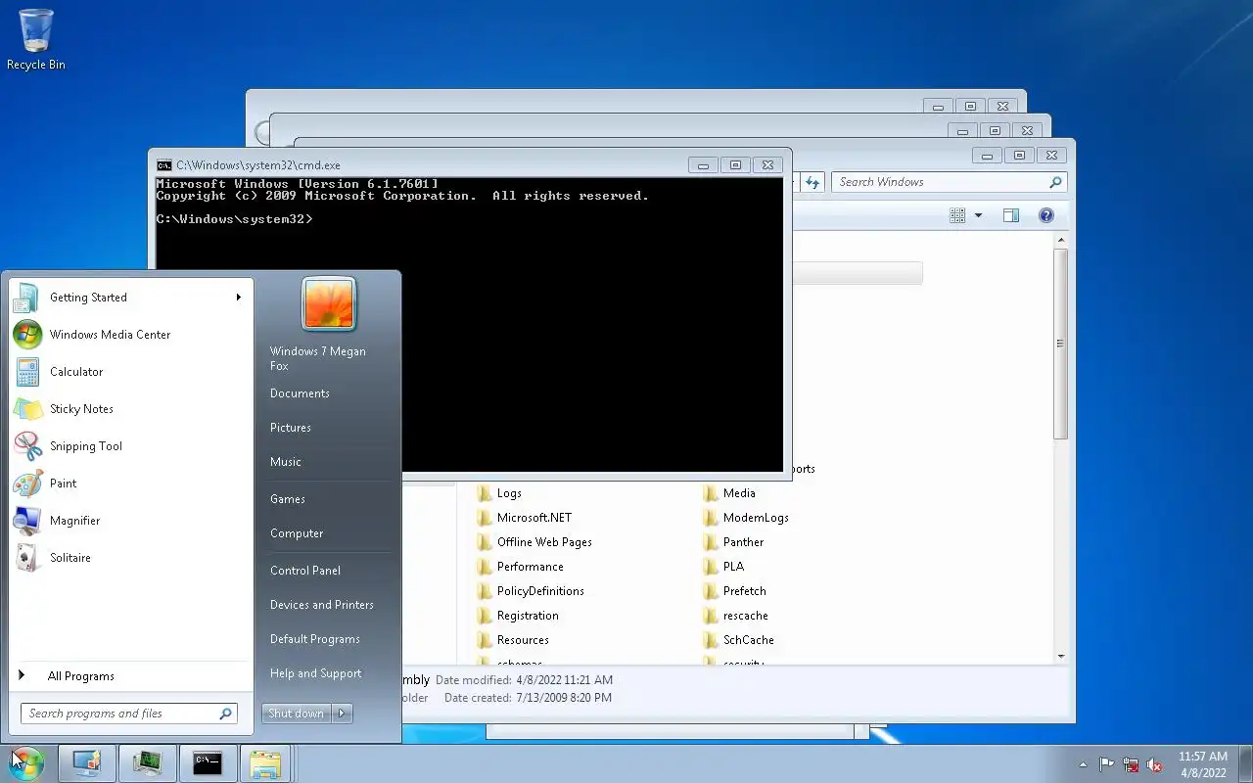Click the user account flower picture

329,303
